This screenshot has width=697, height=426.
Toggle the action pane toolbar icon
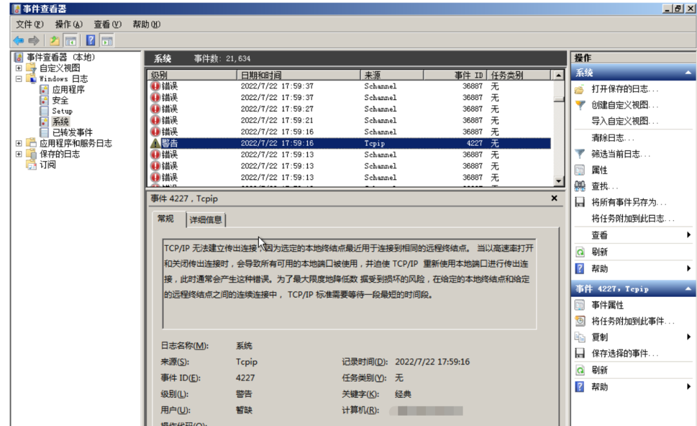coord(106,41)
